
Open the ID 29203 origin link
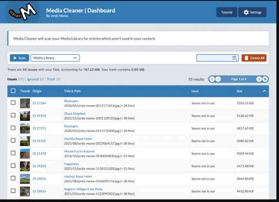tap(39, 166)
